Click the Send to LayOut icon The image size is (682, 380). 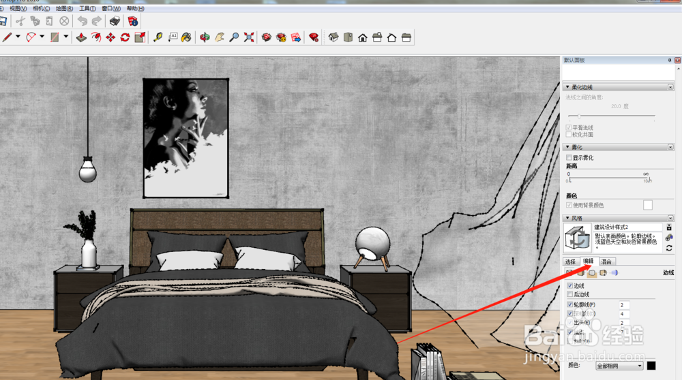[x=296, y=37]
